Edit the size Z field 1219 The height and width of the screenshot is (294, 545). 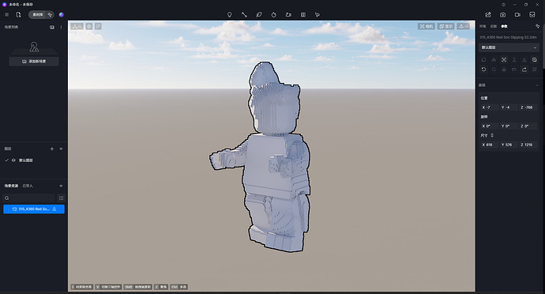coord(528,145)
